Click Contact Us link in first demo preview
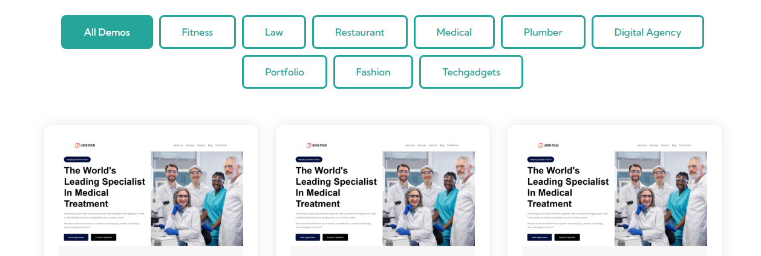The width and height of the screenshot is (761, 256). (221, 145)
